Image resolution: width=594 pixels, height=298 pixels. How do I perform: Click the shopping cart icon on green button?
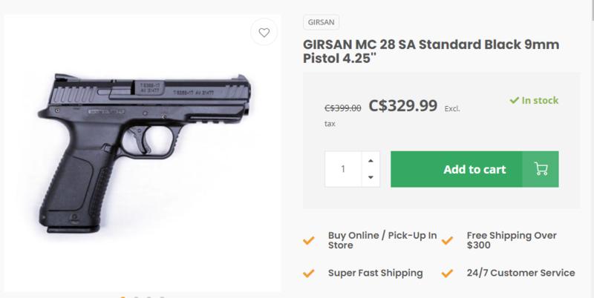[x=541, y=169]
